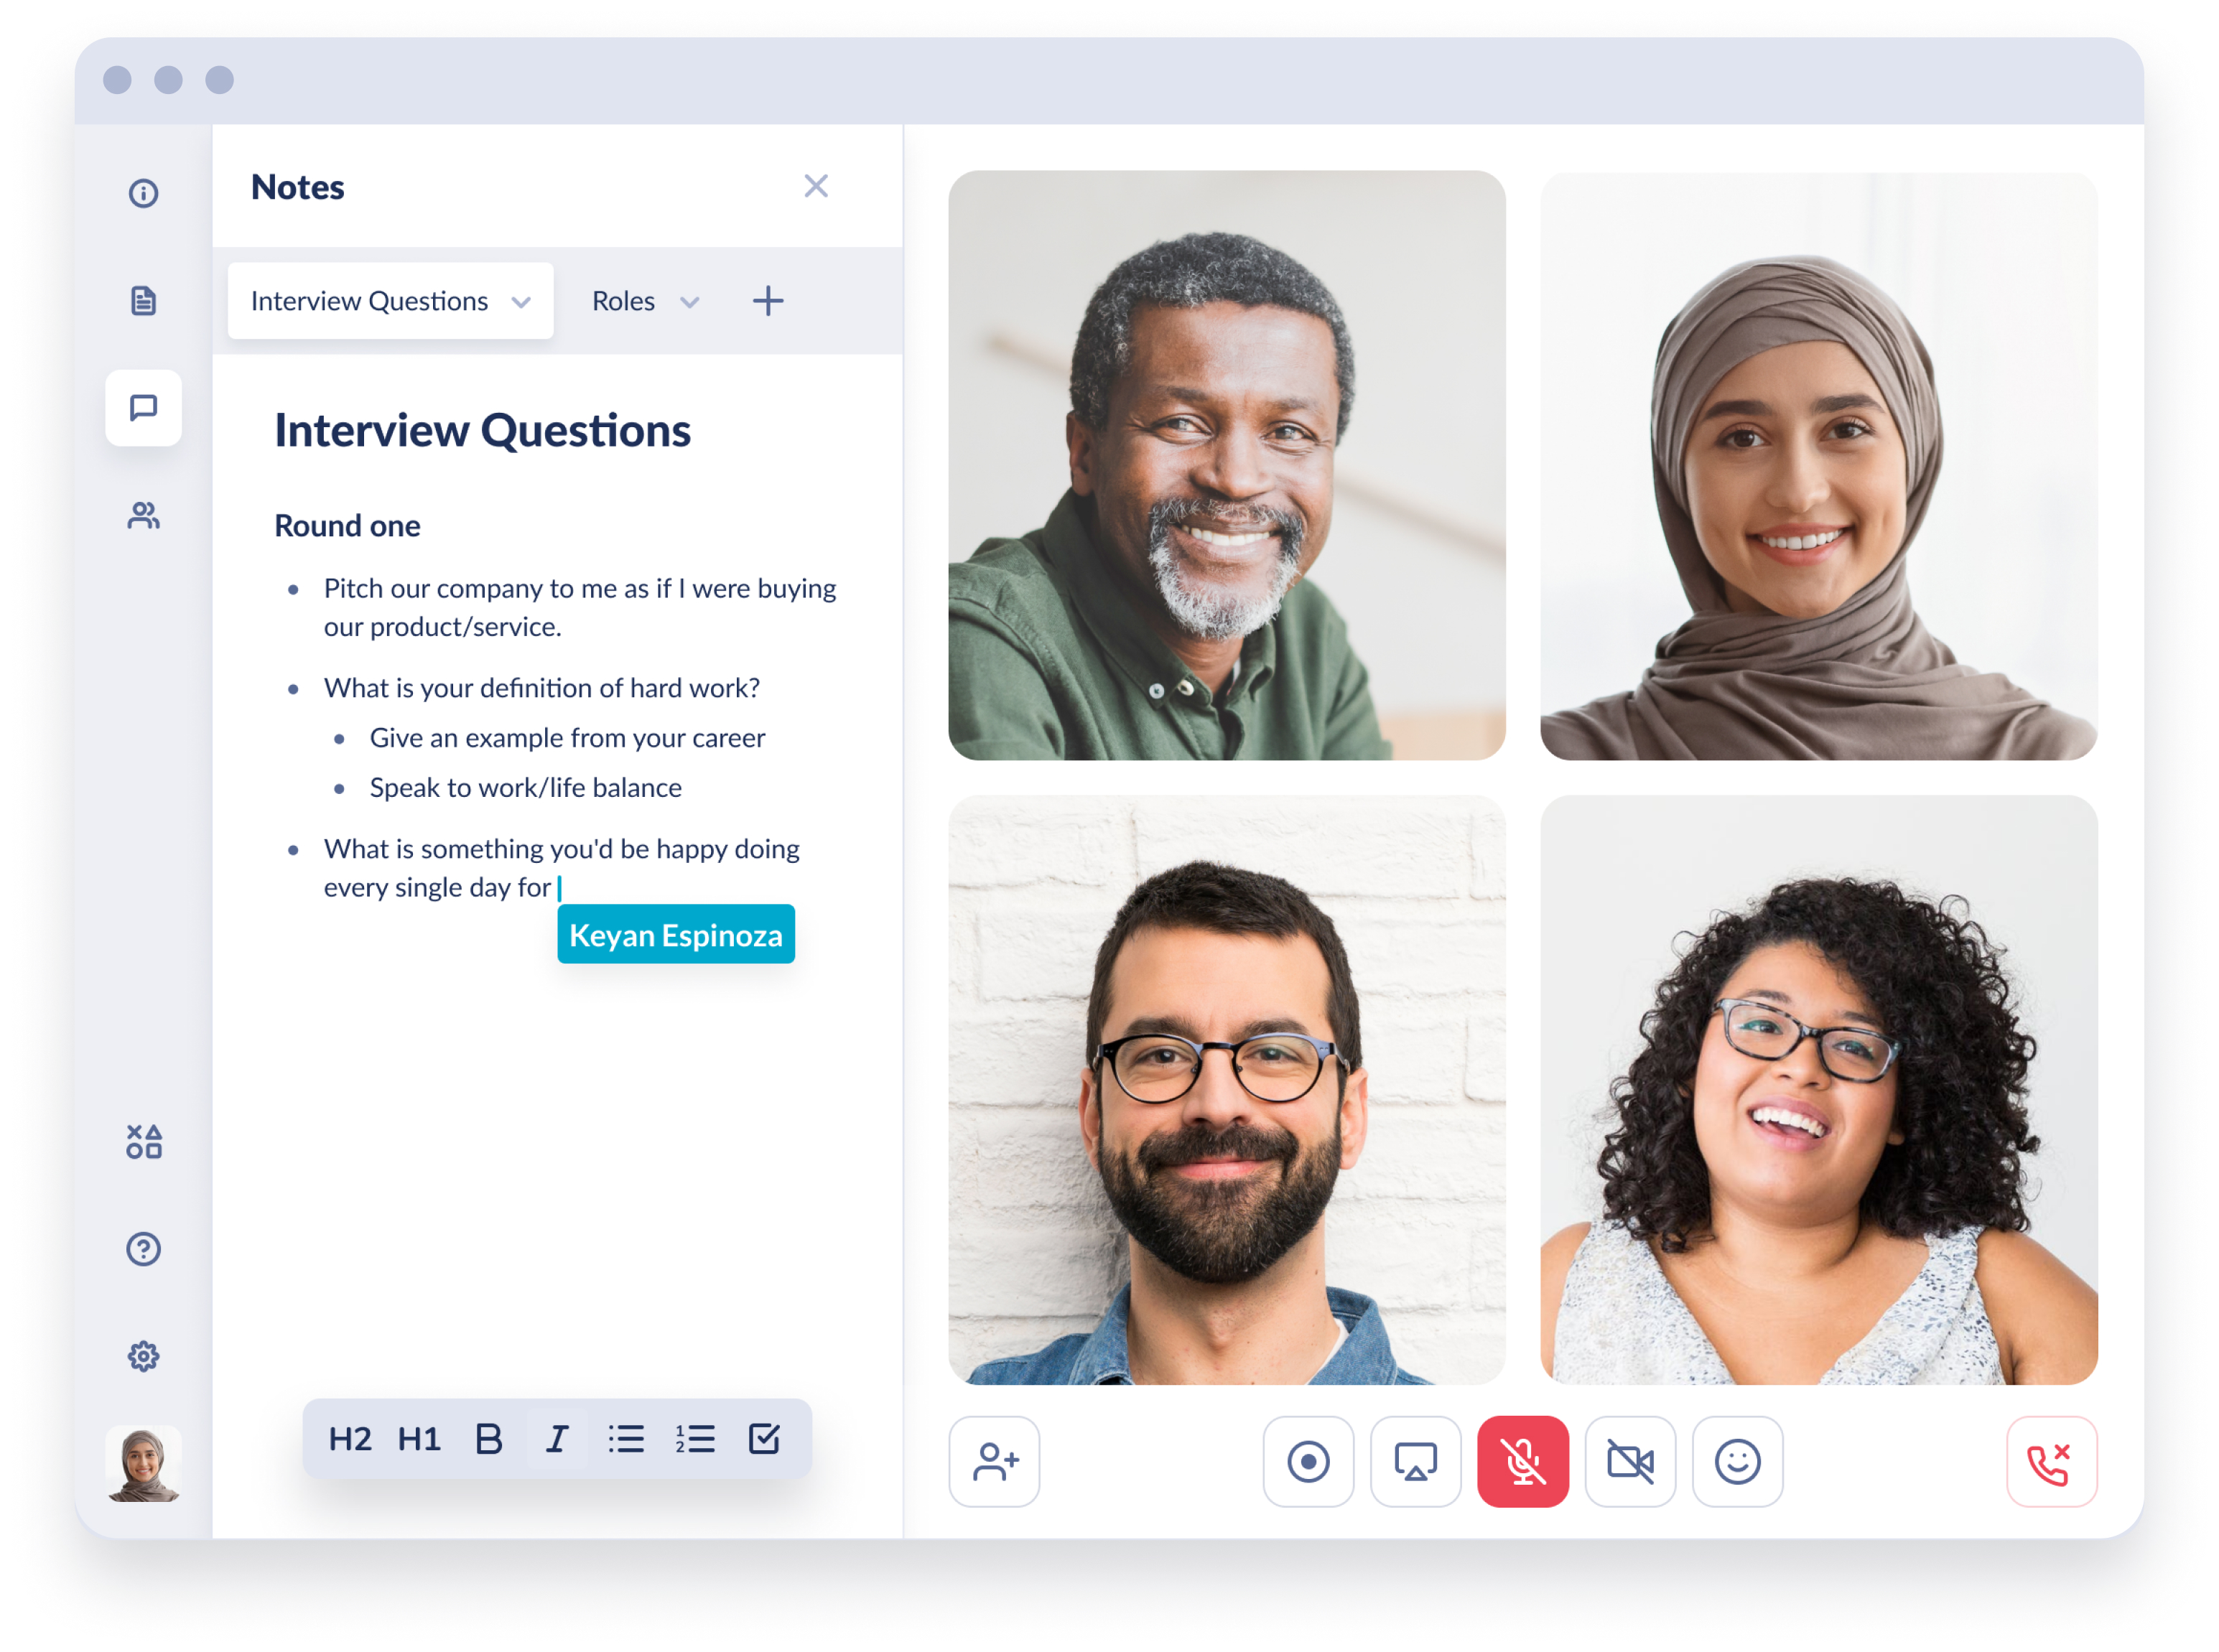End the call with the hang up button
Screen dimensions: 2219x1652
click(x=2050, y=1461)
